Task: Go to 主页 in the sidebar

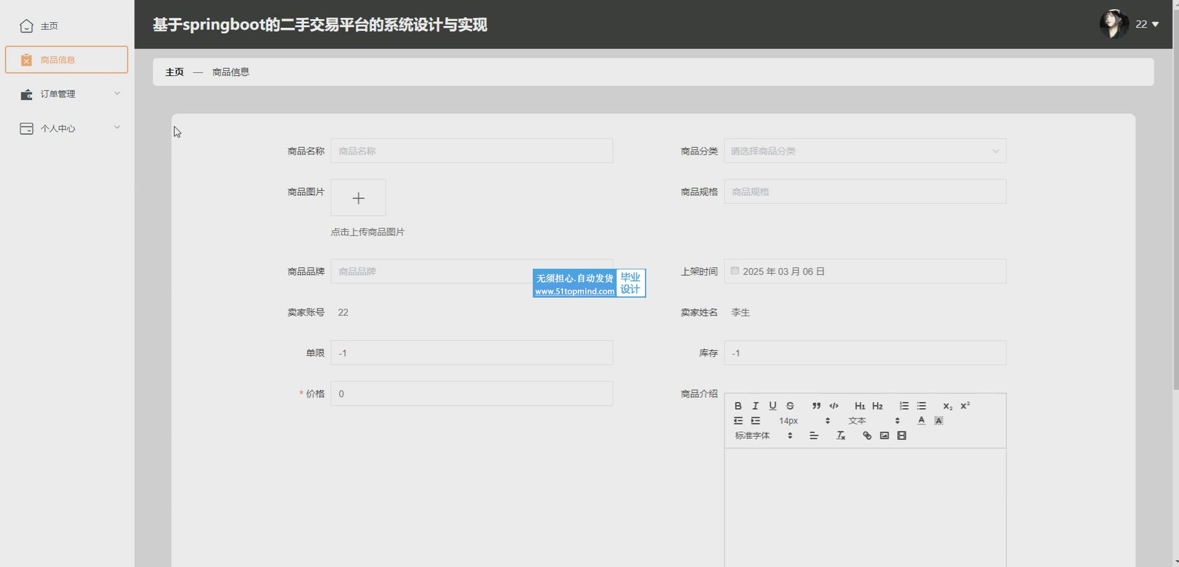Action: tap(49, 26)
